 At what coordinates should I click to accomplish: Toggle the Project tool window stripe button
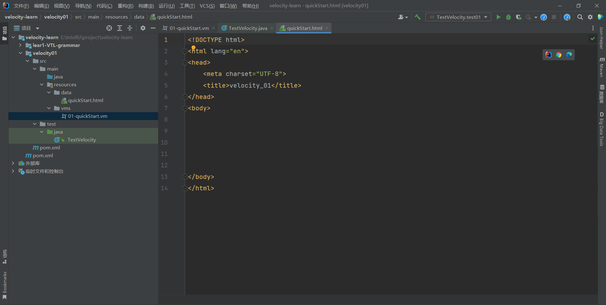[4, 34]
